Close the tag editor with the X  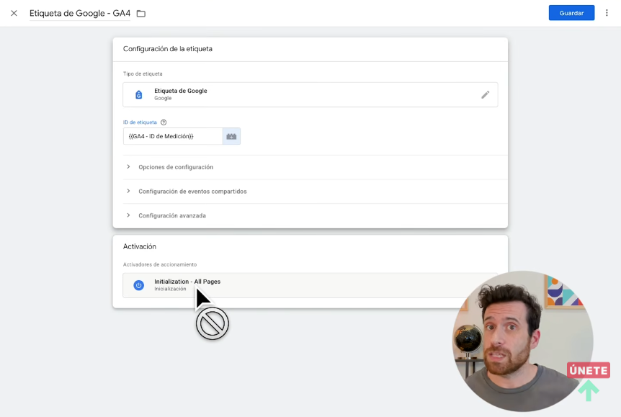tap(14, 13)
